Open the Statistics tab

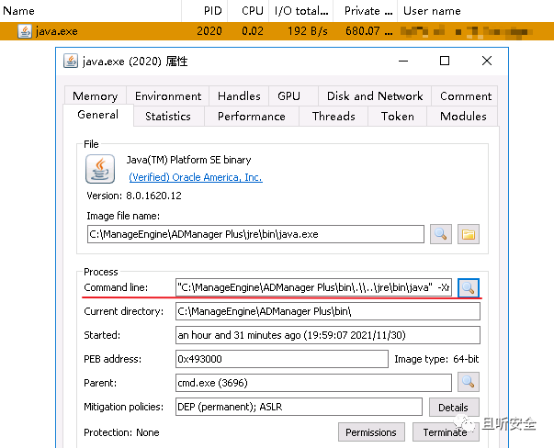[x=168, y=117]
